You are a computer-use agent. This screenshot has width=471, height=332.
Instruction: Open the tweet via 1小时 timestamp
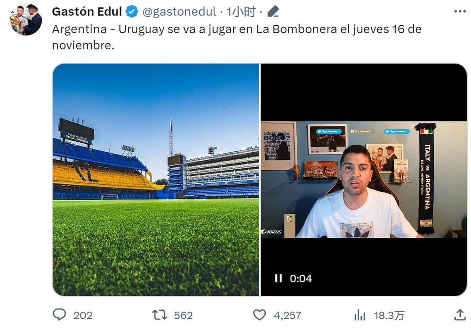[241, 12]
